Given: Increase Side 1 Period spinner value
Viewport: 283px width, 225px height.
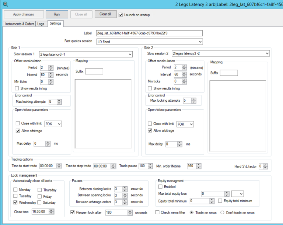Looking at the screenshot, I should 51,66.
